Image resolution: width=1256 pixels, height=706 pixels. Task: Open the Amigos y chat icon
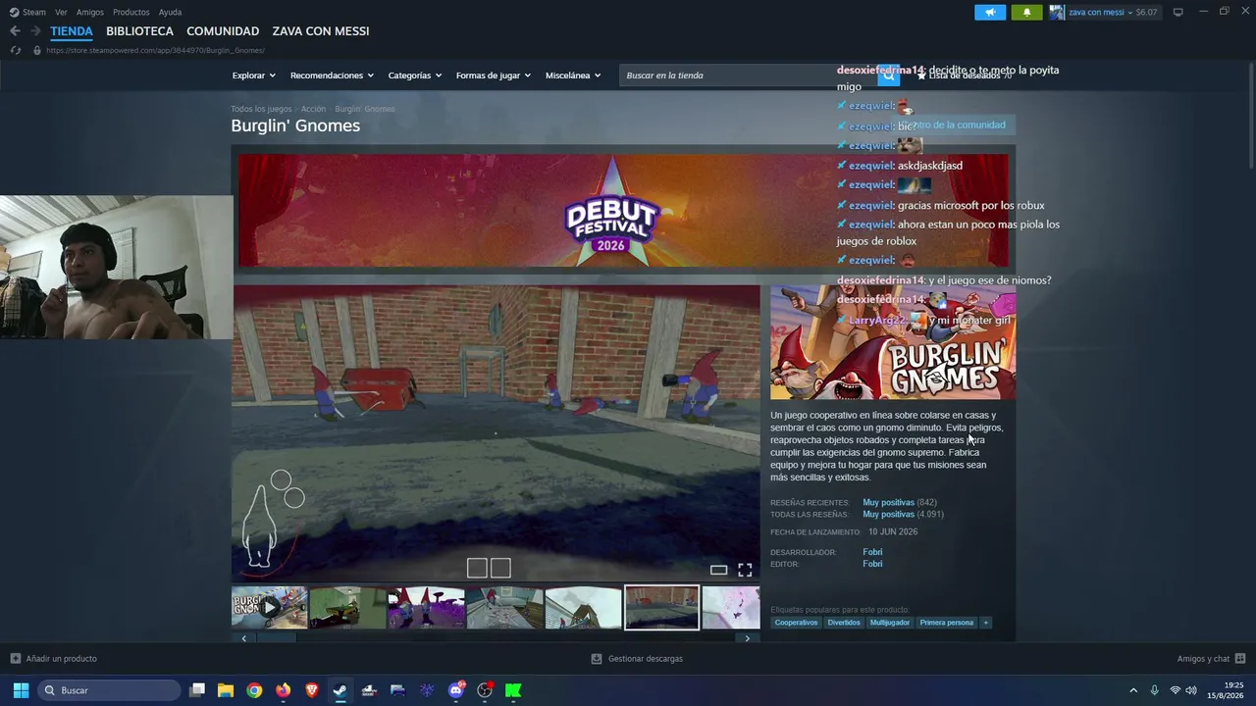pyautogui.click(x=1240, y=659)
